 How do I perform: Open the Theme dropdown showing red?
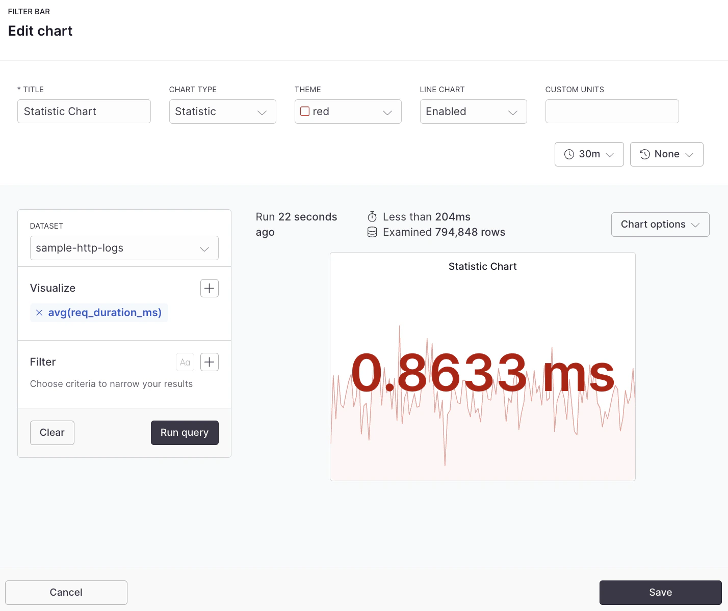(348, 111)
